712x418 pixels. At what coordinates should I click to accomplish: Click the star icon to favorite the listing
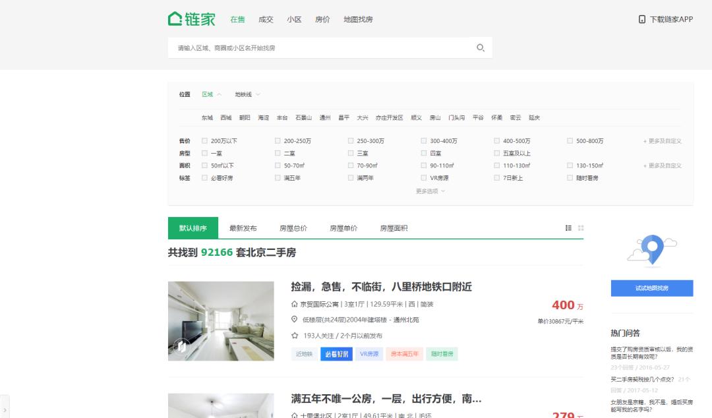tap(295, 335)
